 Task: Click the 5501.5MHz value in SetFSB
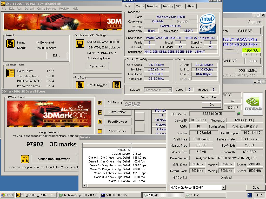[x=248, y=70]
